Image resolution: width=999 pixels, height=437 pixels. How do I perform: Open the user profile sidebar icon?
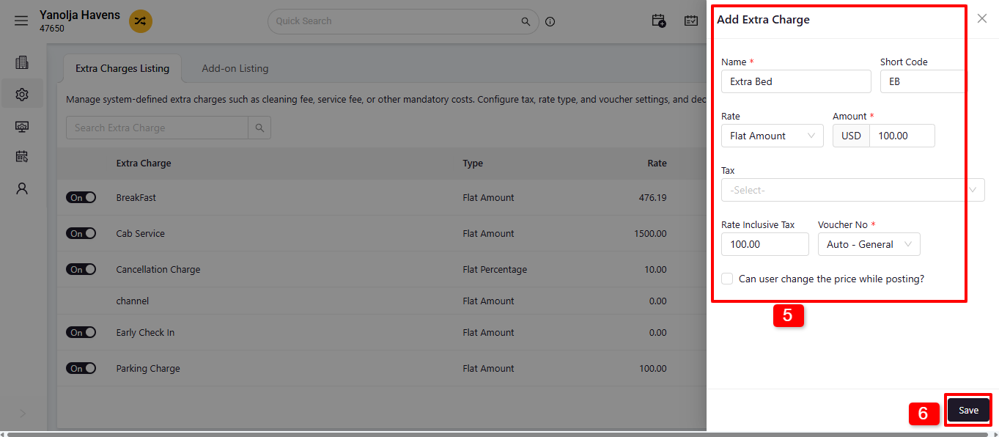pos(22,188)
